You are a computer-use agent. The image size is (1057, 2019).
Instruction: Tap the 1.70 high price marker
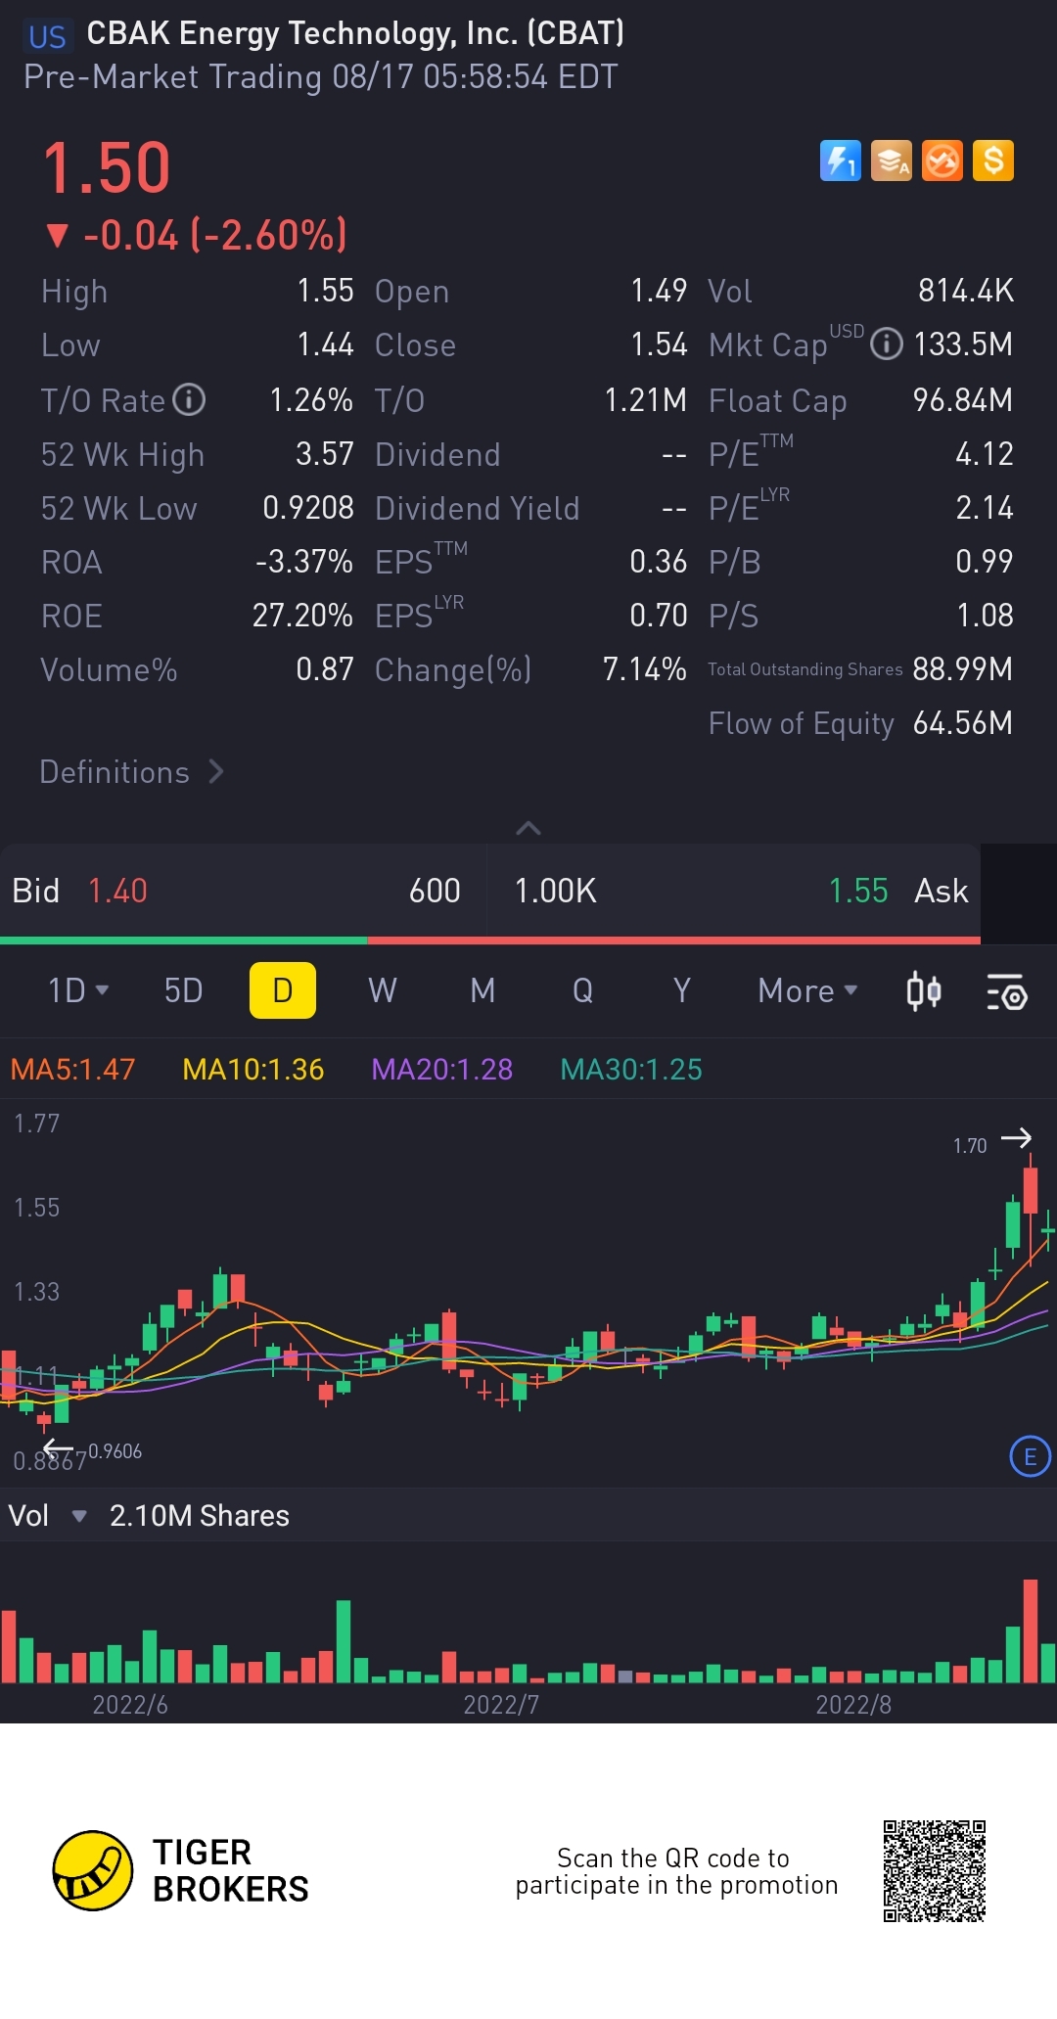[x=970, y=1145]
